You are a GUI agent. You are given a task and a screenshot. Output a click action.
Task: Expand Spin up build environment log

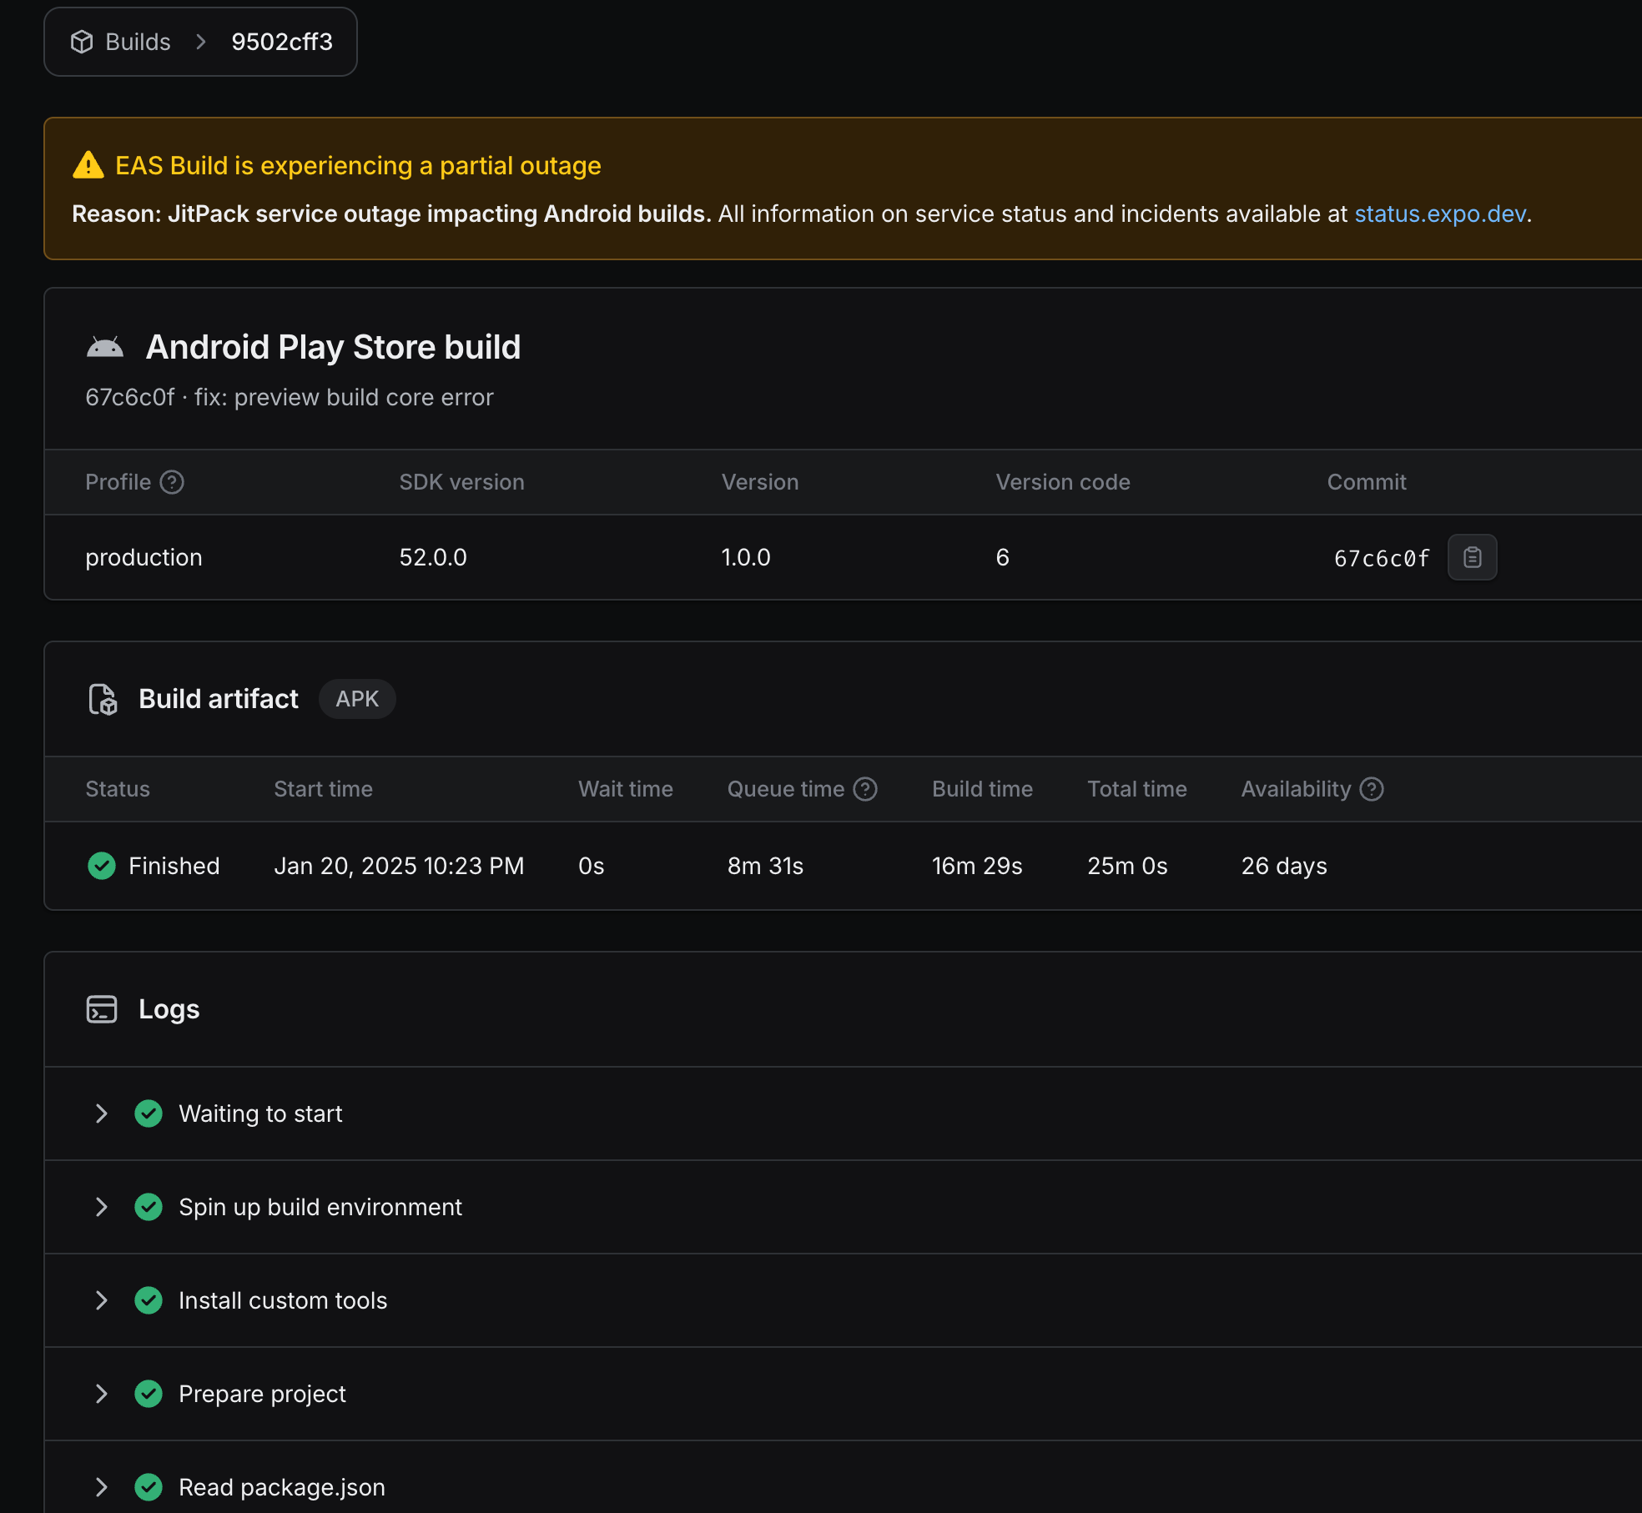pos(102,1207)
